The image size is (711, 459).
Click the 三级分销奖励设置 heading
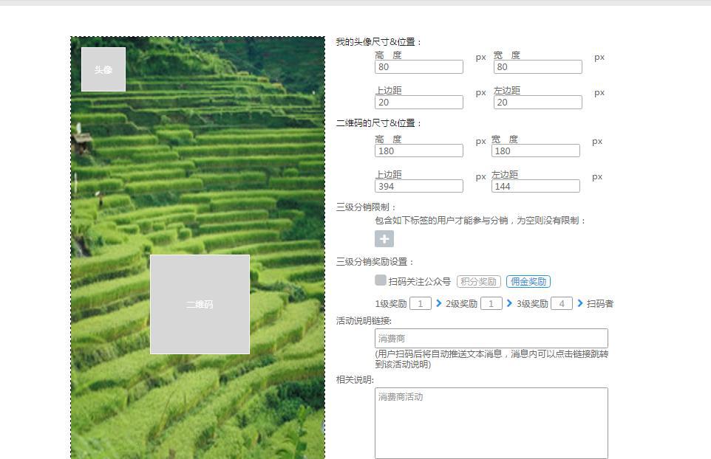[375, 262]
